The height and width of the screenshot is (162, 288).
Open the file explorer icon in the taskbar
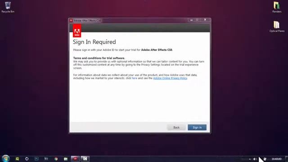point(66,159)
